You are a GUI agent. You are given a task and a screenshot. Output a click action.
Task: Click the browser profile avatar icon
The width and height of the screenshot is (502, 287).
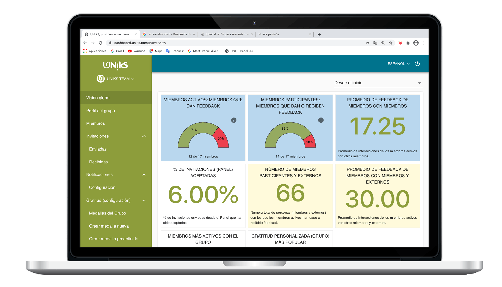tap(416, 43)
